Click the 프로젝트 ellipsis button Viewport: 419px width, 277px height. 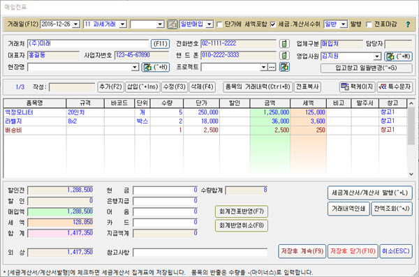(x=272, y=67)
